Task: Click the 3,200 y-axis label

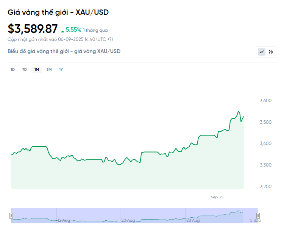Action: 266,186
